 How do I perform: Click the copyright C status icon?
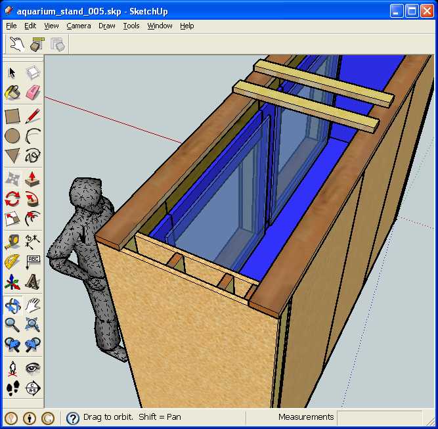tap(48, 418)
